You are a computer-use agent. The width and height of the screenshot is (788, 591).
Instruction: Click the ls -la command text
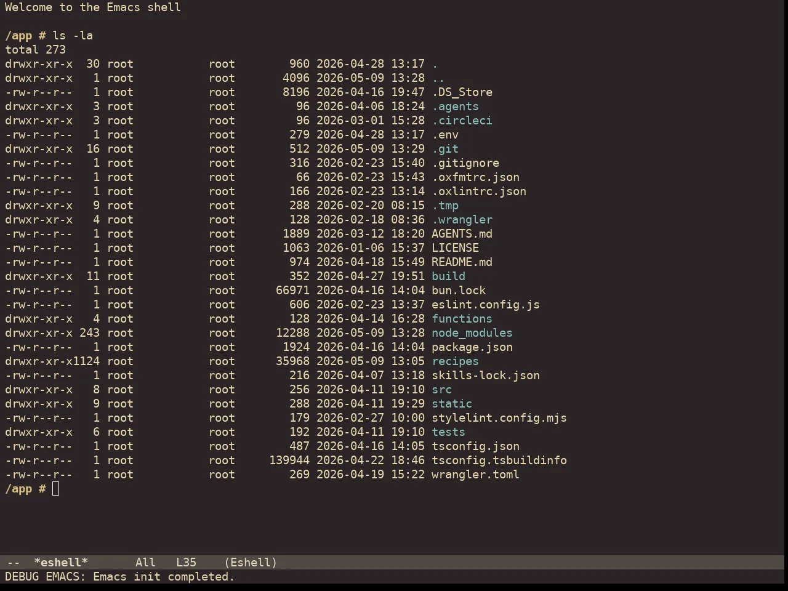[73, 36]
